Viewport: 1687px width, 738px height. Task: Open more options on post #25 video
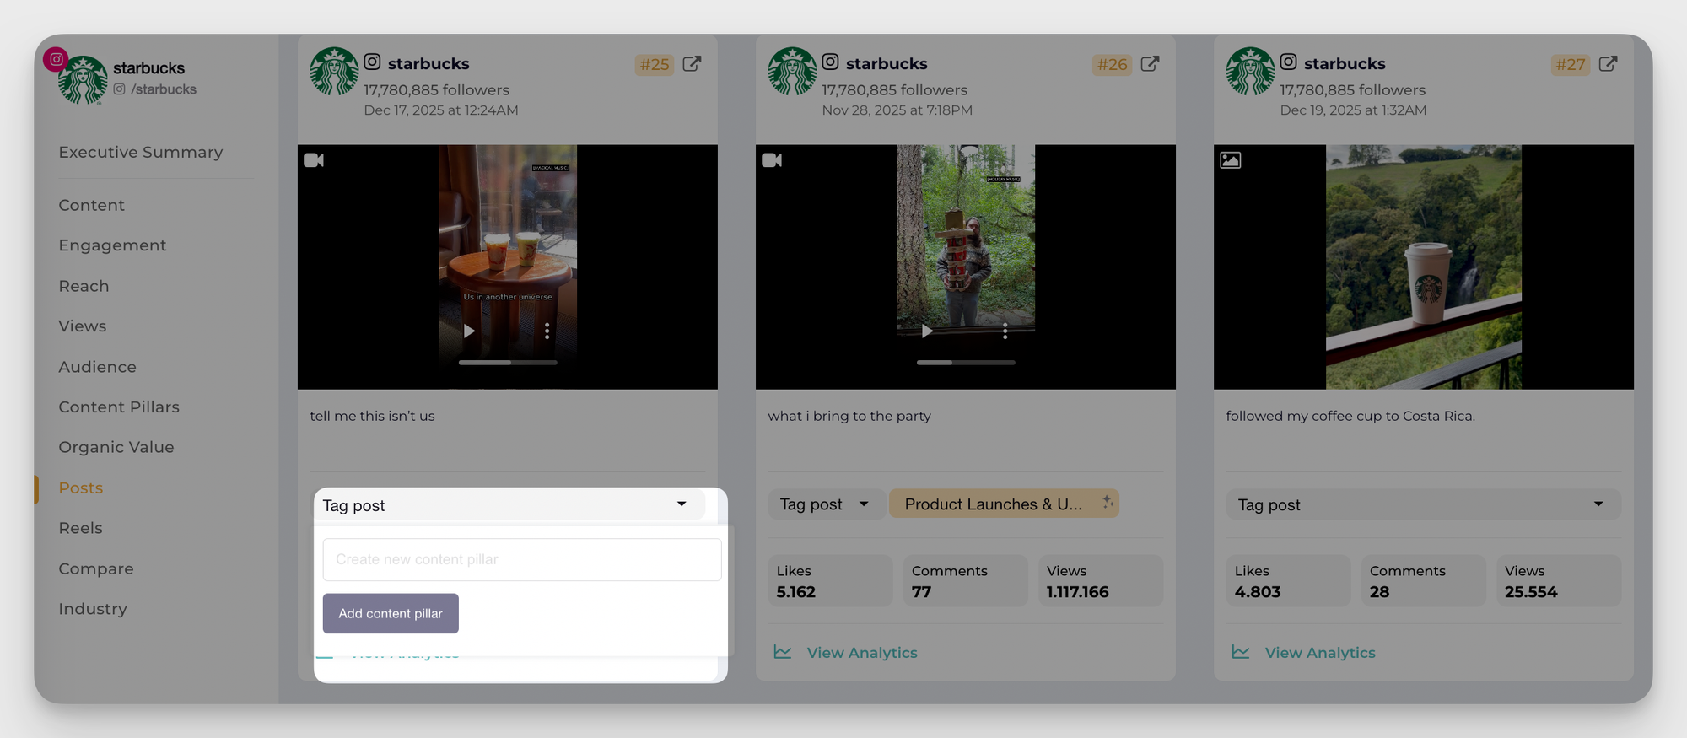[547, 331]
